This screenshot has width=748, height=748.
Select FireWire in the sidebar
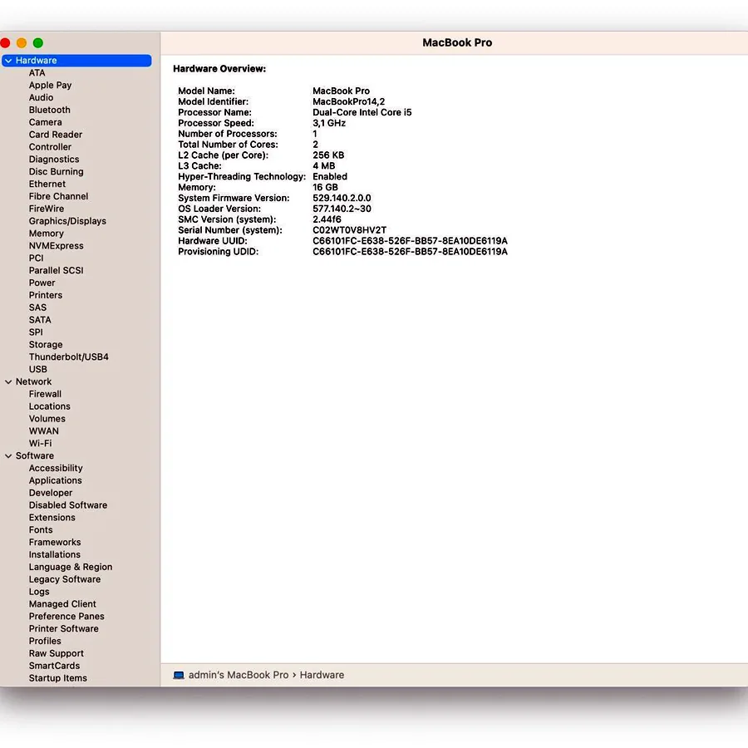pyautogui.click(x=47, y=209)
